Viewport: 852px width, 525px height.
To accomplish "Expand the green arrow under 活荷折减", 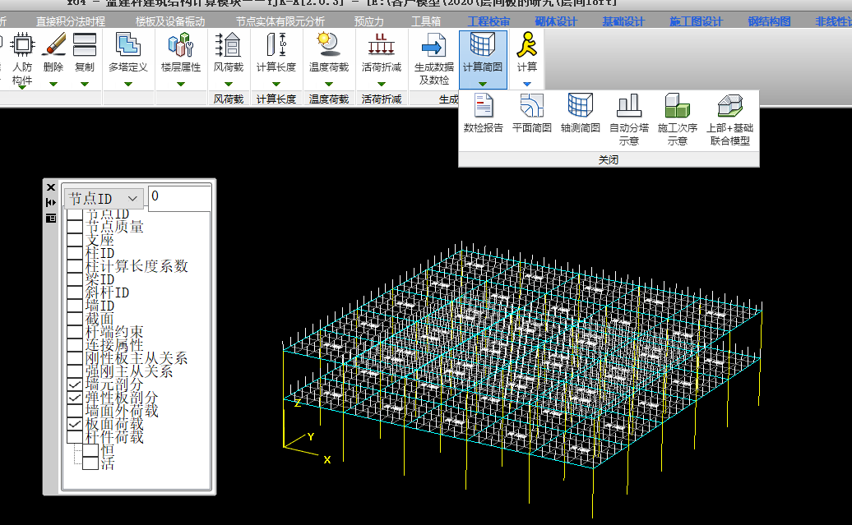I will tap(382, 84).
